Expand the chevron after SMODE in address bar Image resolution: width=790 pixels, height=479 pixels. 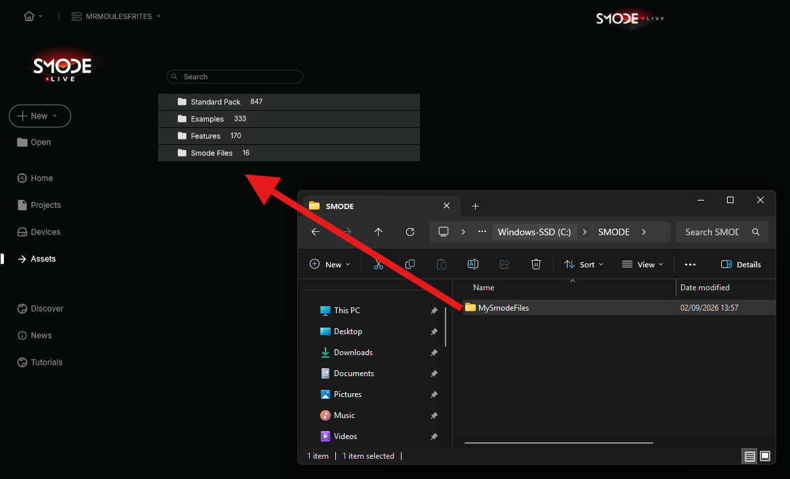click(x=644, y=232)
